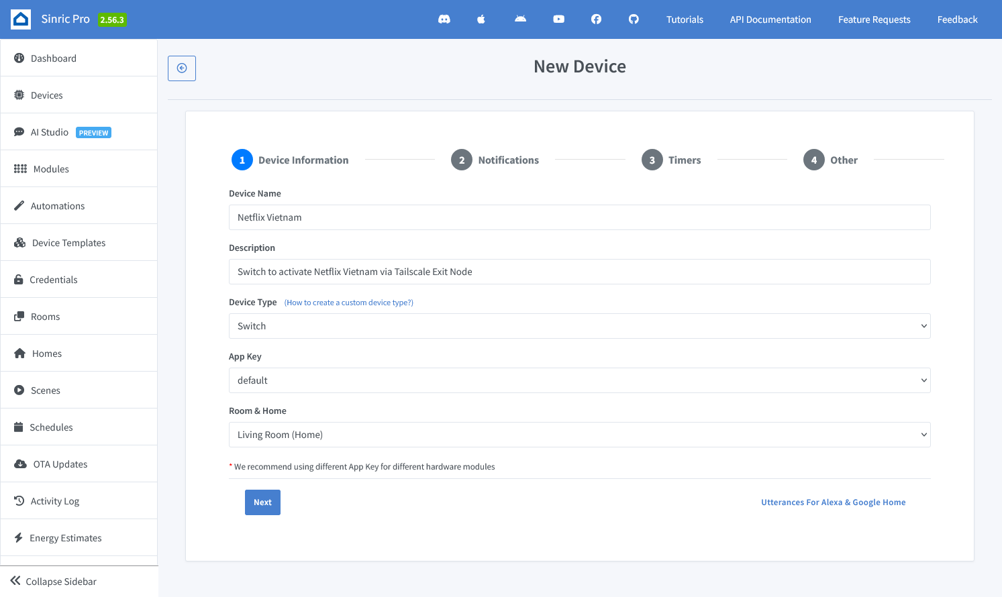Open the App Key dropdown
This screenshot has width=1002, height=597.
coord(579,380)
